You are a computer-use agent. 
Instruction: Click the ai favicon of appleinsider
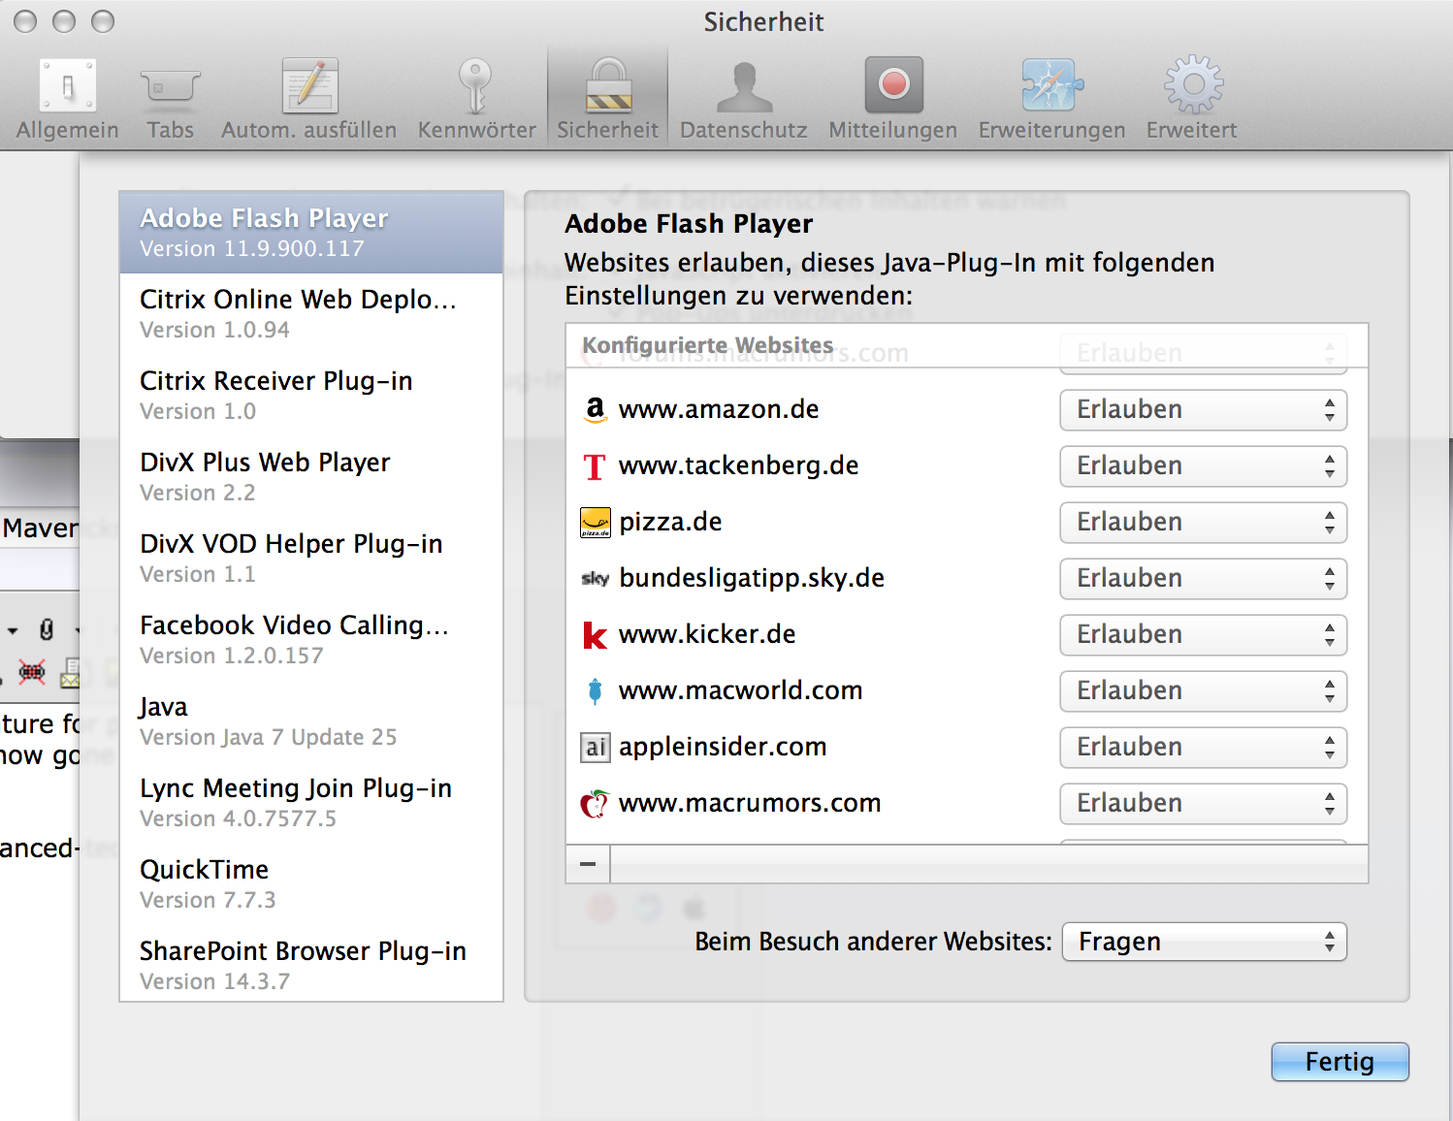(x=595, y=747)
